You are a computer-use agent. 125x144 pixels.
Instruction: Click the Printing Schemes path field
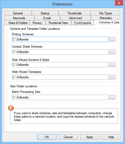[60, 39]
